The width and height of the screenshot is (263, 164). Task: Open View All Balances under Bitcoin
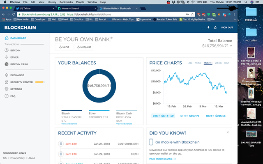click(x=69, y=124)
